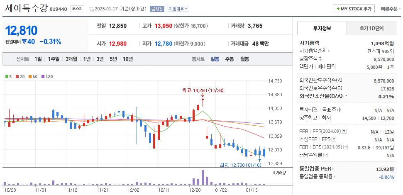
Task: Click the 52주최고 value 14,500
Action: (368, 118)
